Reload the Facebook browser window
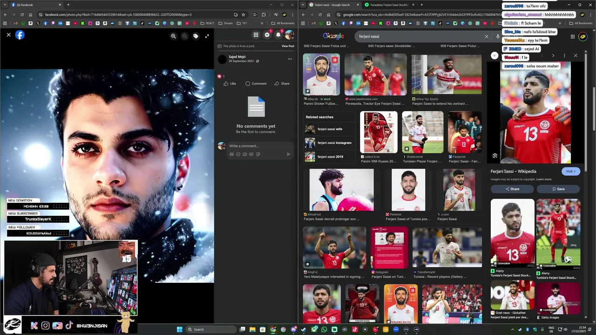The height and width of the screenshot is (335, 596). 22,15
